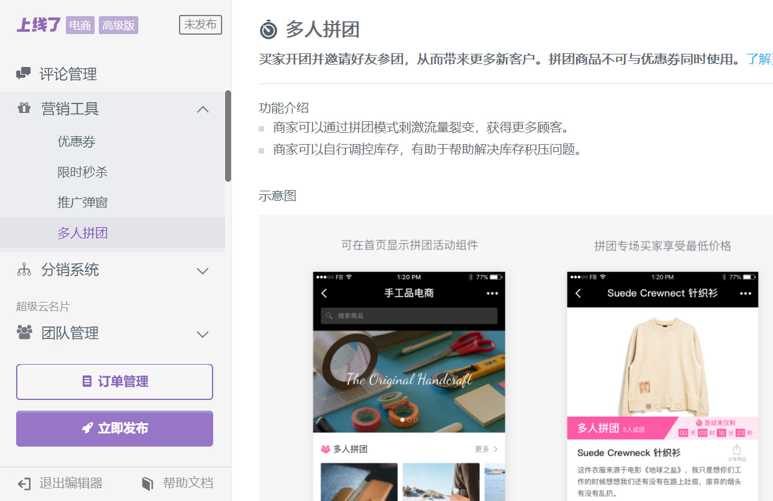
Task: Select the 限时秒杀 sidebar entry
Action: [83, 172]
